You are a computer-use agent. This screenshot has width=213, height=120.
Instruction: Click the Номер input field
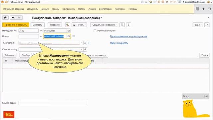[x=29, y=36]
